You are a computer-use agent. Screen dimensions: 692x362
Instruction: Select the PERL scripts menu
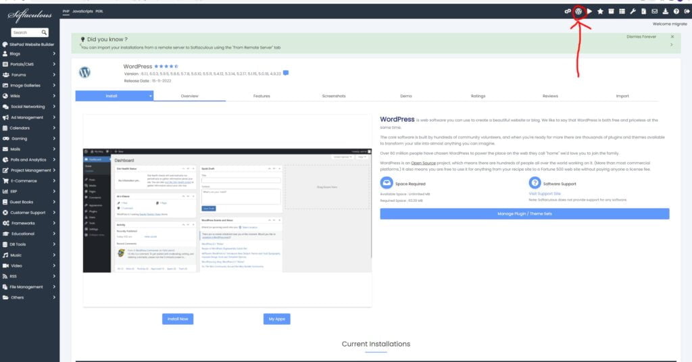click(x=99, y=11)
